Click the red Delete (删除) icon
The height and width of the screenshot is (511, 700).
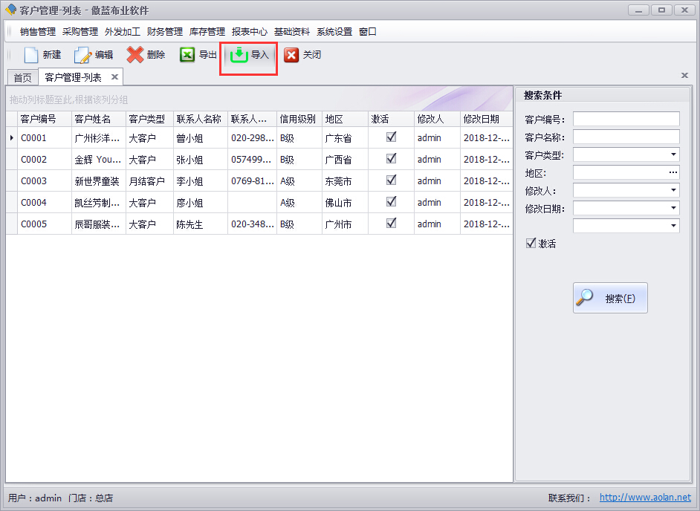click(x=135, y=55)
